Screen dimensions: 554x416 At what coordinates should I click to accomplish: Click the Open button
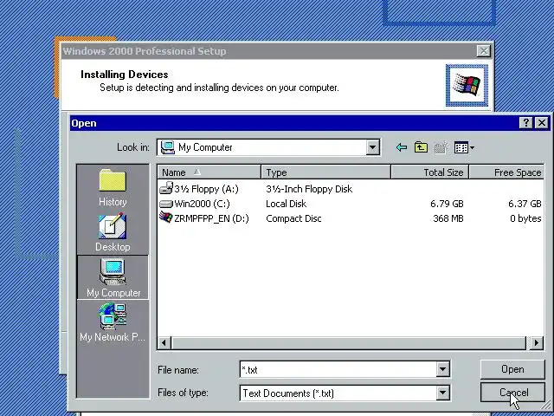coord(512,369)
